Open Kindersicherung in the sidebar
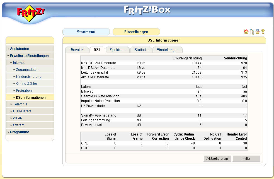 (x=29, y=77)
